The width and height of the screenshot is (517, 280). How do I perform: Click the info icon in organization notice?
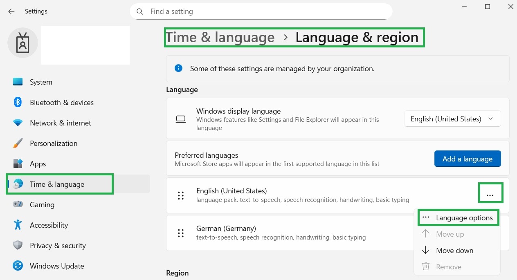point(178,68)
